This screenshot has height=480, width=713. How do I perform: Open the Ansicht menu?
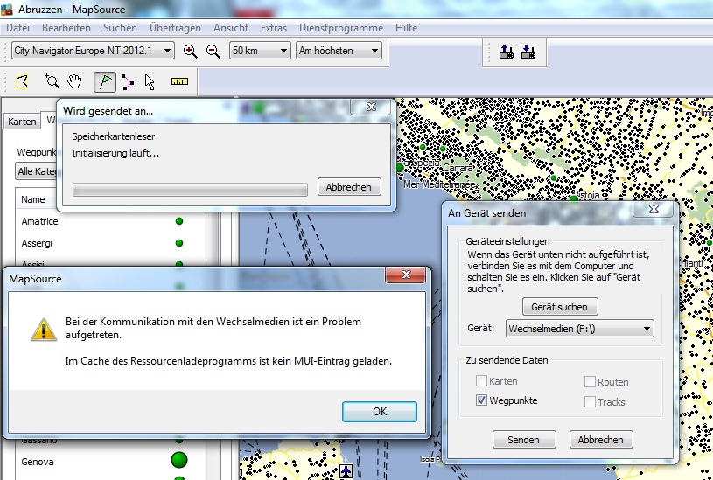231,28
